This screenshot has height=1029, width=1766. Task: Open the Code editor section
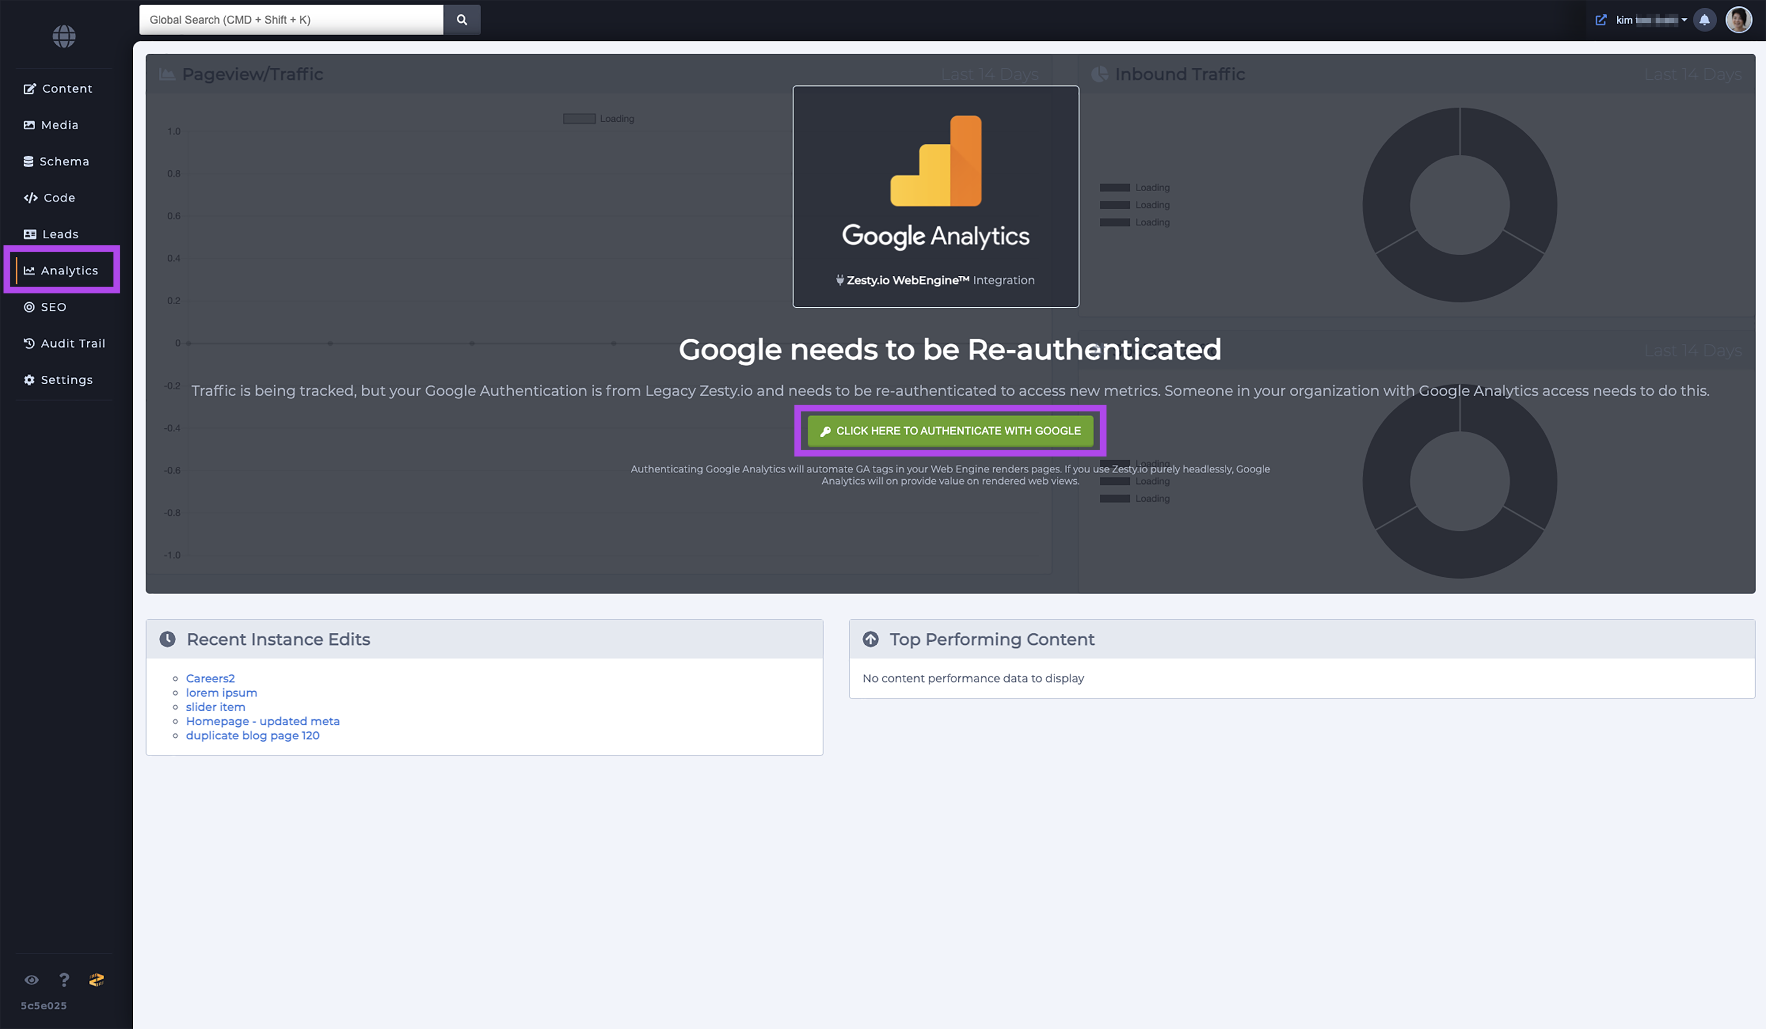point(50,197)
